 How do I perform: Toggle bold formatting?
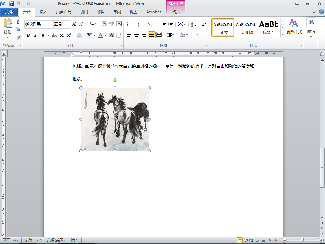pos(28,35)
